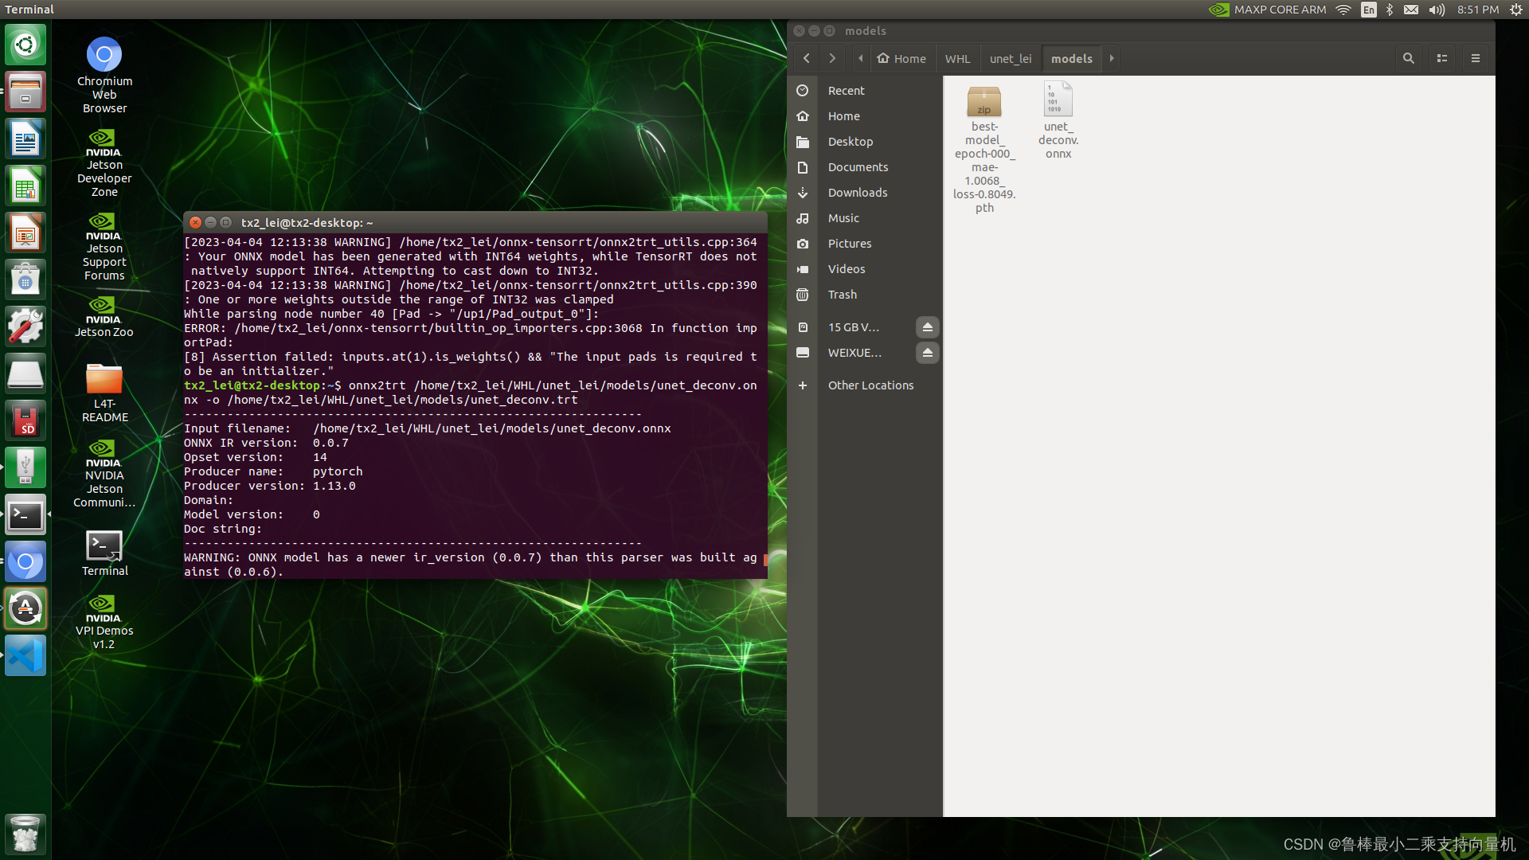Toggle the En input language indicator
Viewport: 1529px width, 860px height.
tap(1368, 10)
